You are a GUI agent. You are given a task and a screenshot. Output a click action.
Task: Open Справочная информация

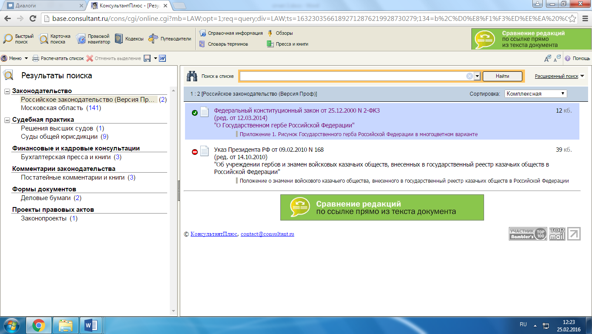(231, 33)
